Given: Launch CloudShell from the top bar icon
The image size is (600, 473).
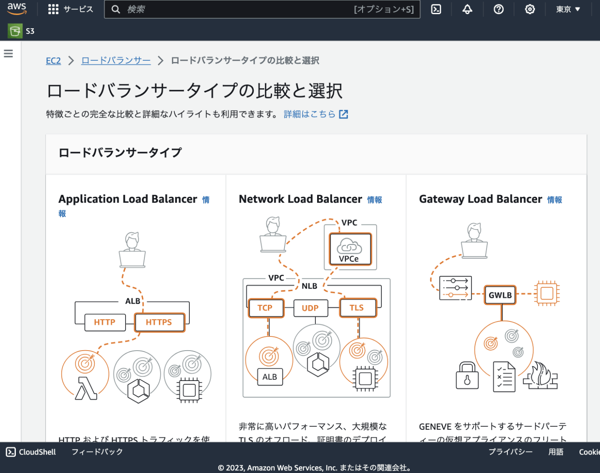Looking at the screenshot, I should pos(436,9).
